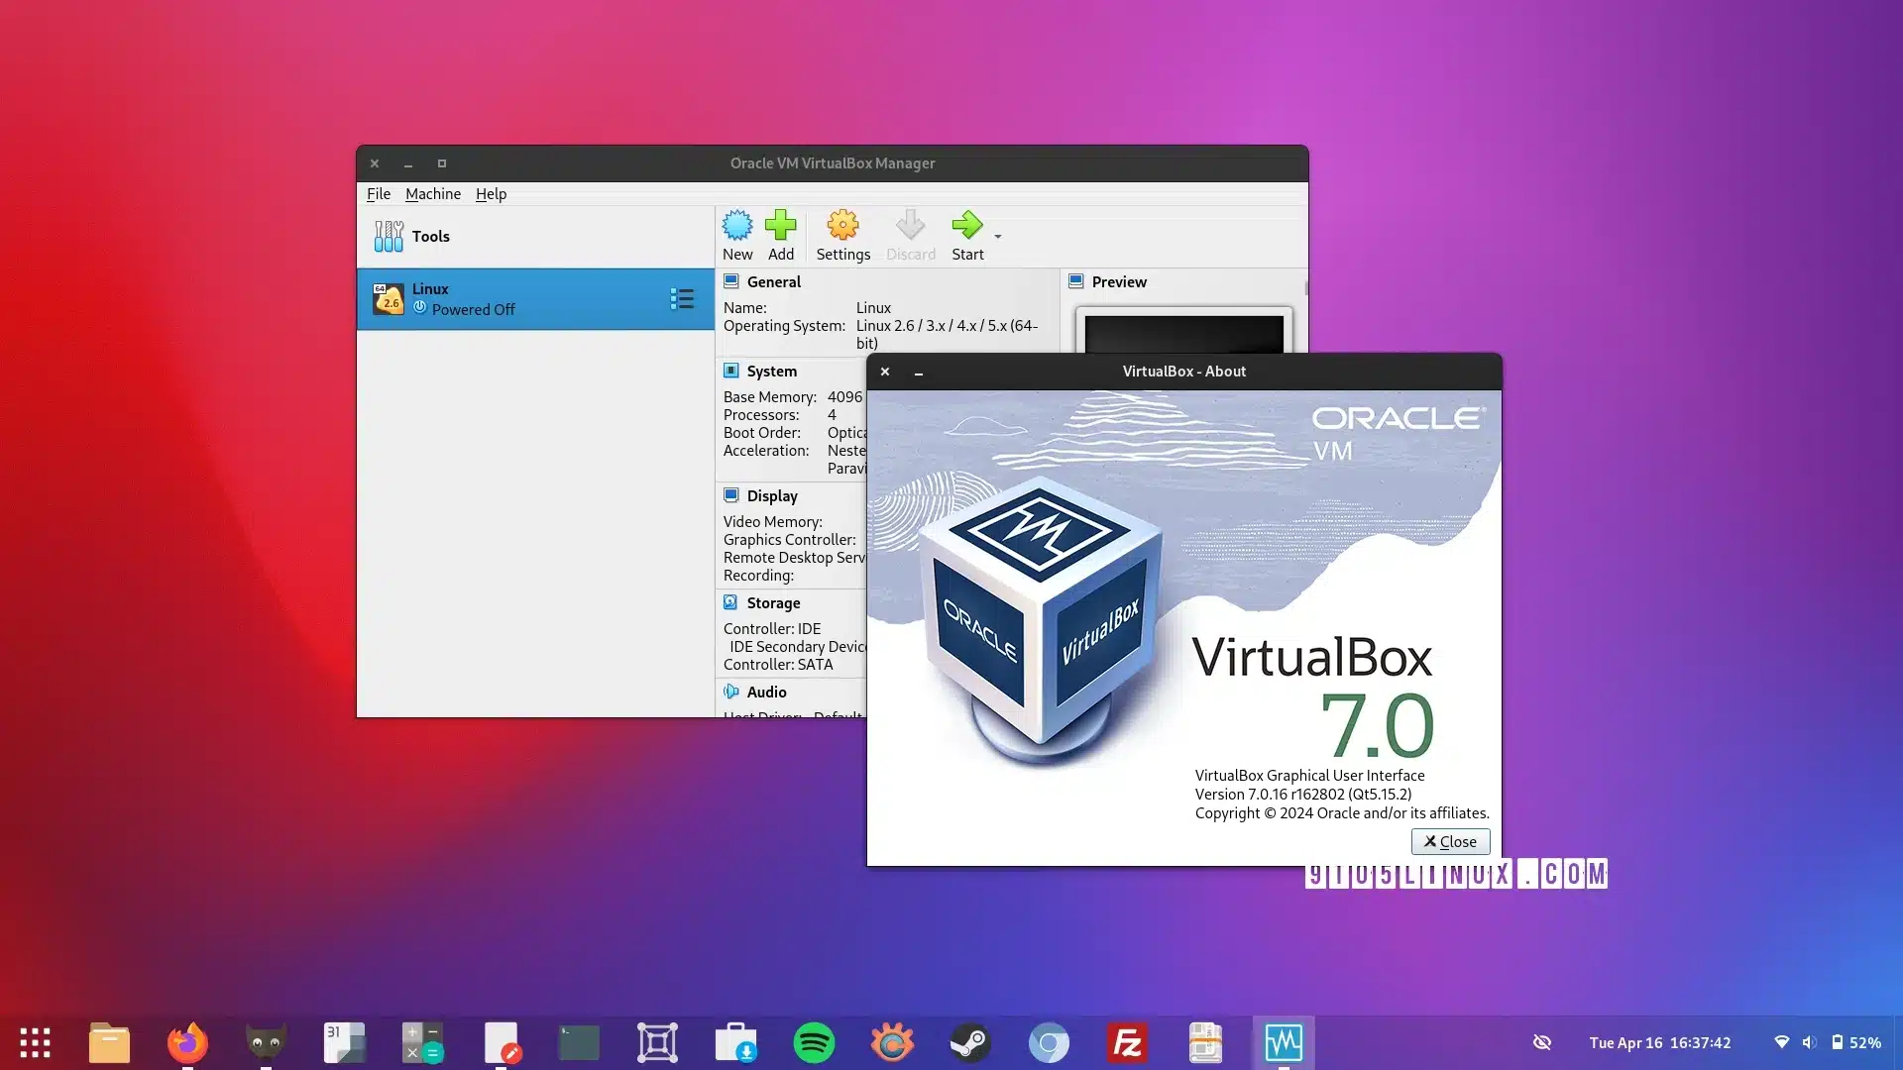1903x1070 pixels.
Task: Expand the Storage section in VM details
Action: click(x=770, y=602)
